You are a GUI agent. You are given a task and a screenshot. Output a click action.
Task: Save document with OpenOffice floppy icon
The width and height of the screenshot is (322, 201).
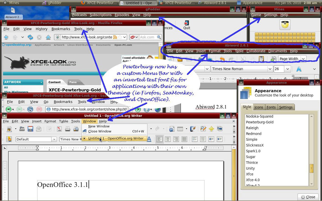coord(30,129)
